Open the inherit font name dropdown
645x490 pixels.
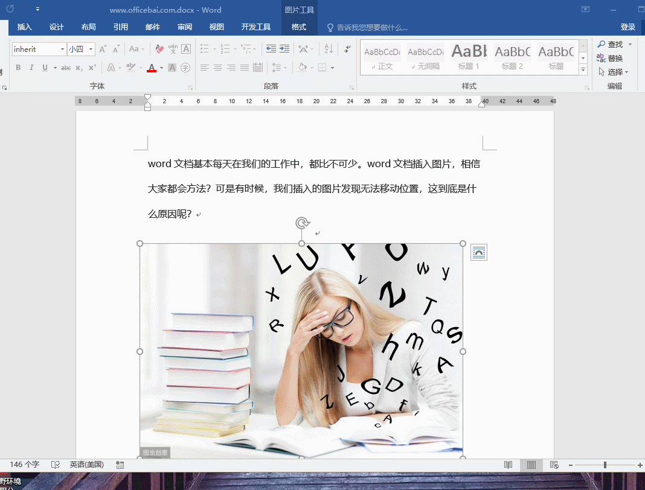click(x=62, y=49)
